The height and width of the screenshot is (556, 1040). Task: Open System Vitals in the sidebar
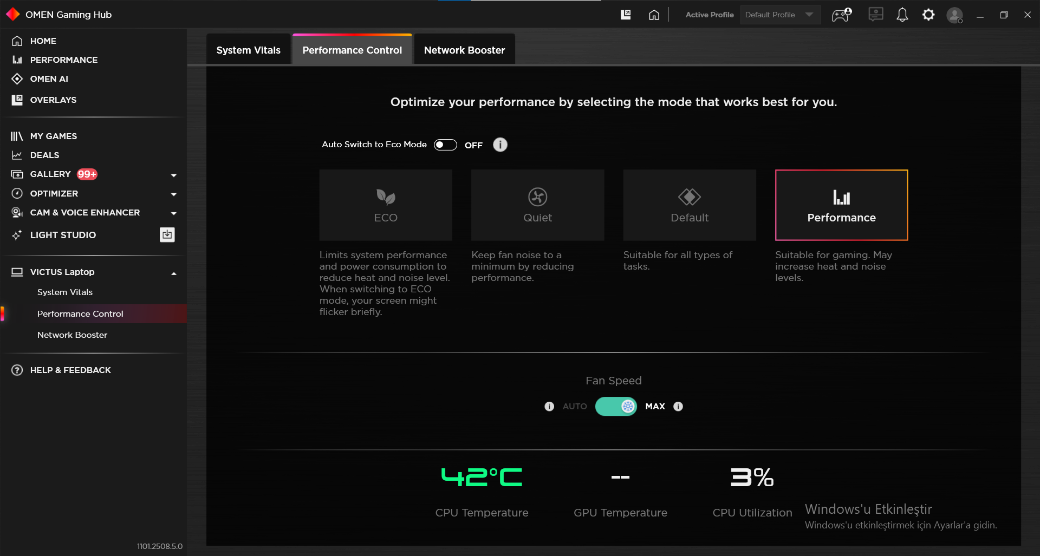[x=65, y=292]
